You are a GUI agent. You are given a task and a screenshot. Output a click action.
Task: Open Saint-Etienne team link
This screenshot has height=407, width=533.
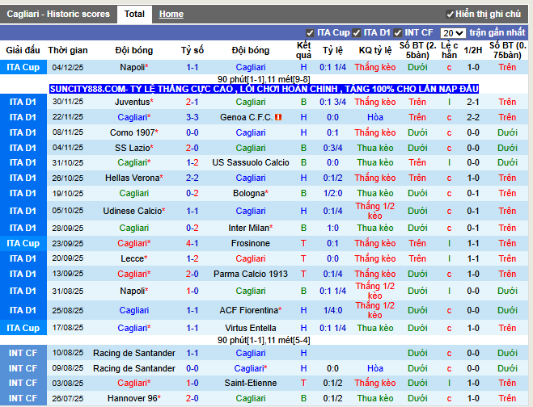tap(251, 383)
